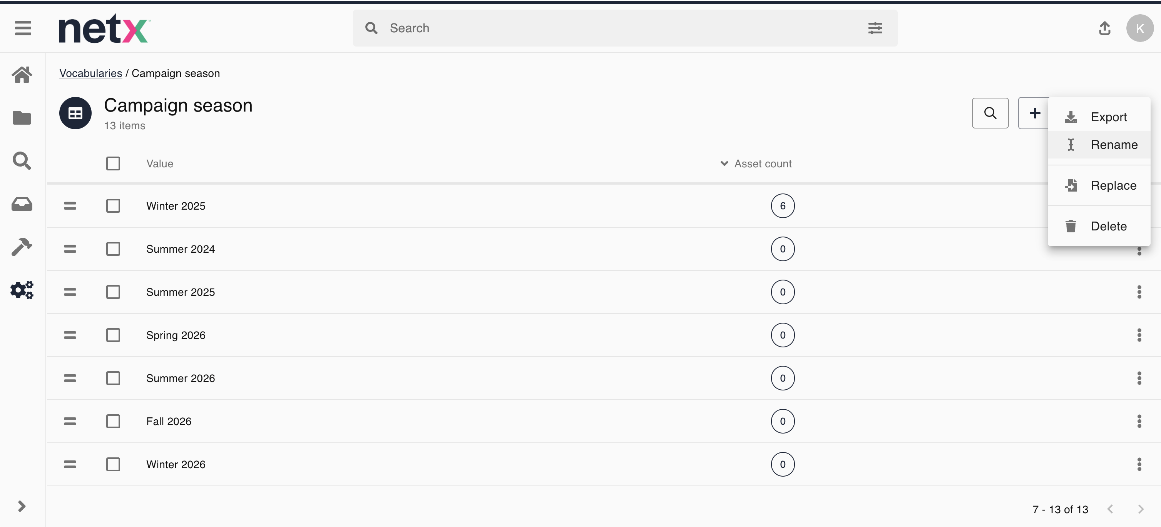Expand the sidebar with bottom chevron
The image size is (1161, 527).
point(22,506)
